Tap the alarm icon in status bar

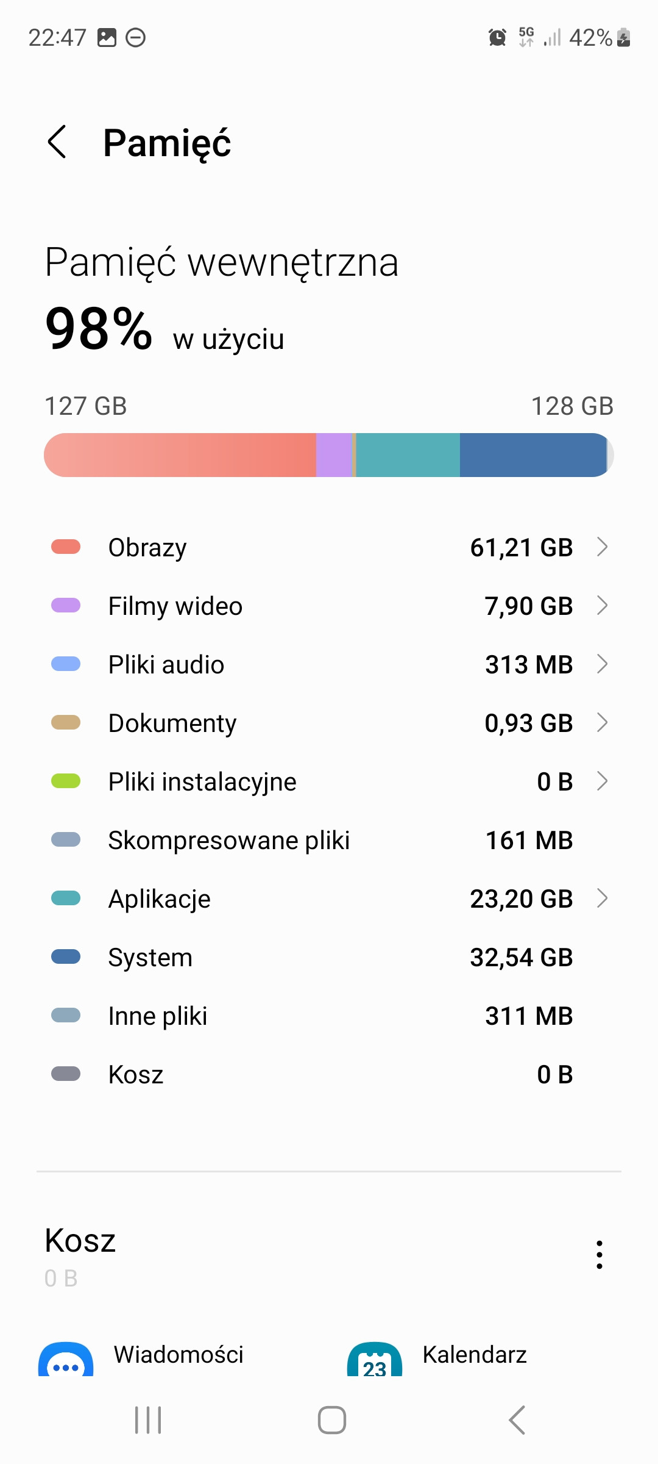(497, 38)
